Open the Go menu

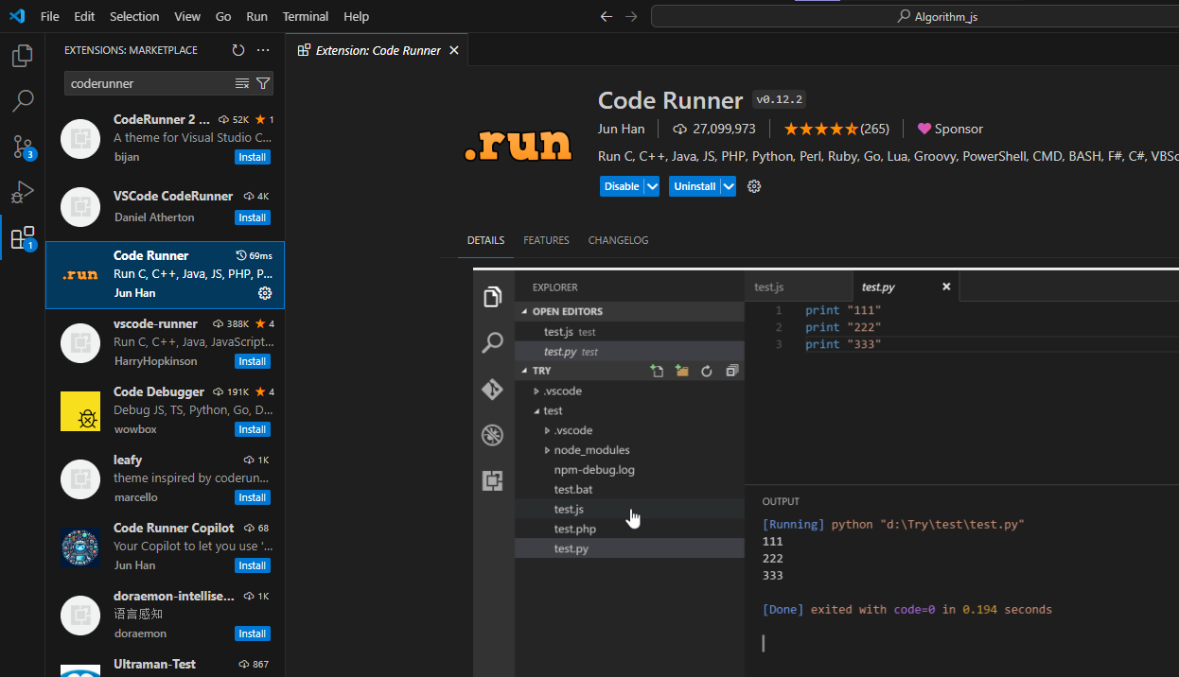click(223, 16)
